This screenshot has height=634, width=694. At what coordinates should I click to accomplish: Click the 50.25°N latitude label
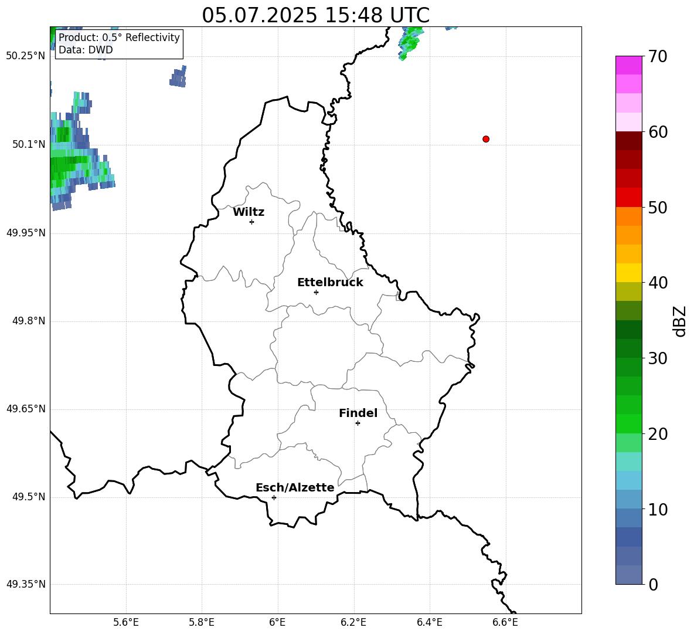26,56
